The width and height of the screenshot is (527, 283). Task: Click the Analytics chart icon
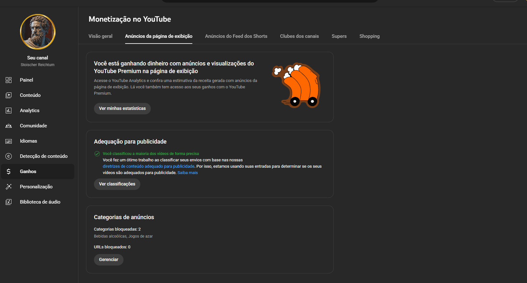pos(9,111)
